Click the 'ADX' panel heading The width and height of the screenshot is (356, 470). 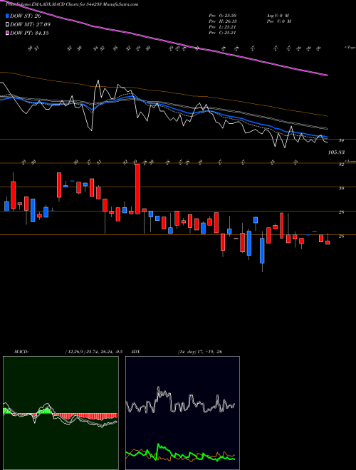pyautogui.click(x=136, y=352)
